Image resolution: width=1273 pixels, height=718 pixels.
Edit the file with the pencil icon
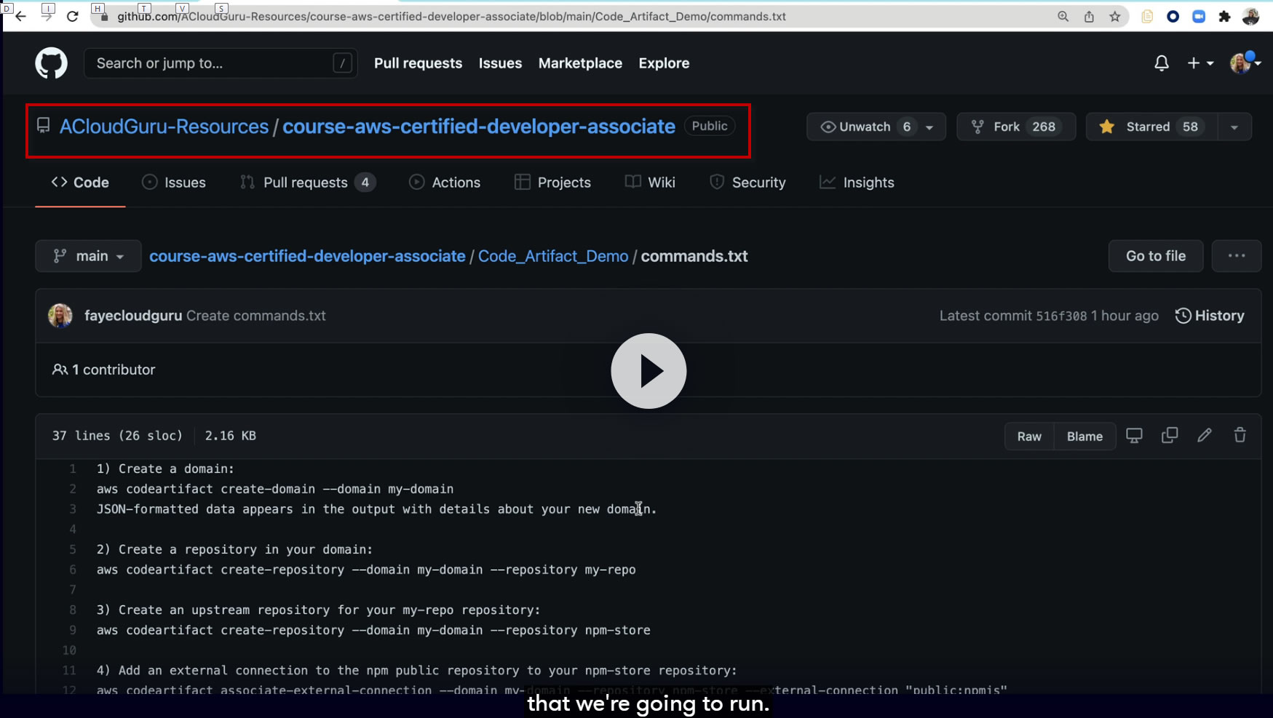(1205, 436)
